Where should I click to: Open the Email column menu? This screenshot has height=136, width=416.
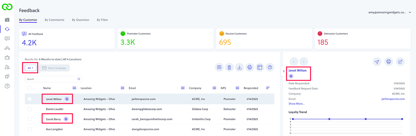pyautogui.click(x=183, y=88)
